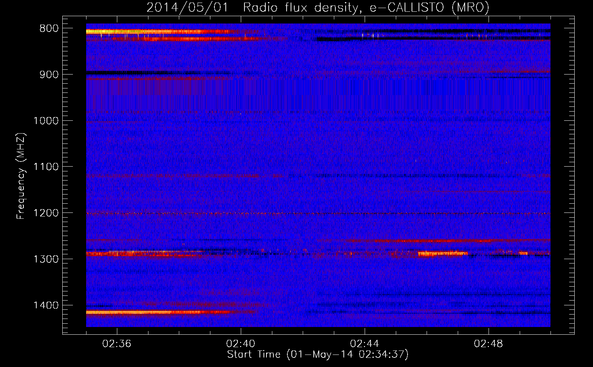Click the 'Start Time (01-May-14 02:34:37)' x-axis label
Viewport: 593px width, 367px height.
(318, 355)
